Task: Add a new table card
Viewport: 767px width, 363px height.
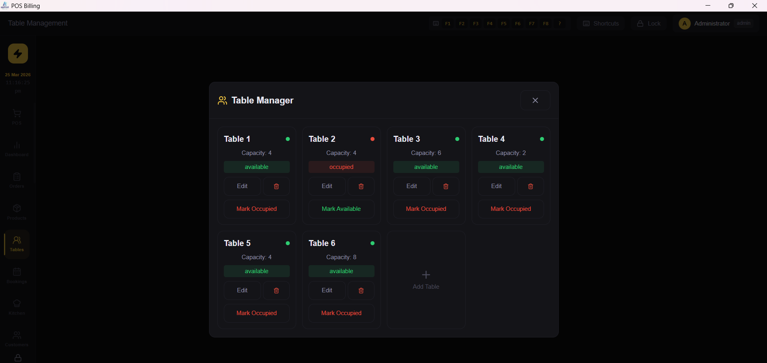Action: pos(426,280)
